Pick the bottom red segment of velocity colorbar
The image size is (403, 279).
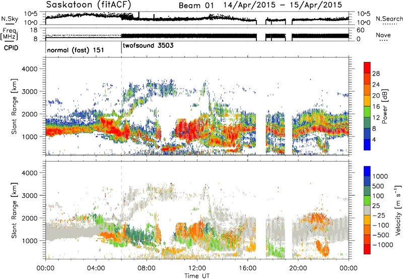coord(367,249)
